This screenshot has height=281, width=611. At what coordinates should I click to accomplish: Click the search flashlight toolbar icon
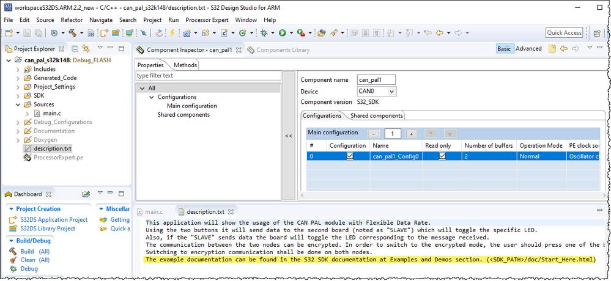(x=333, y=33)
